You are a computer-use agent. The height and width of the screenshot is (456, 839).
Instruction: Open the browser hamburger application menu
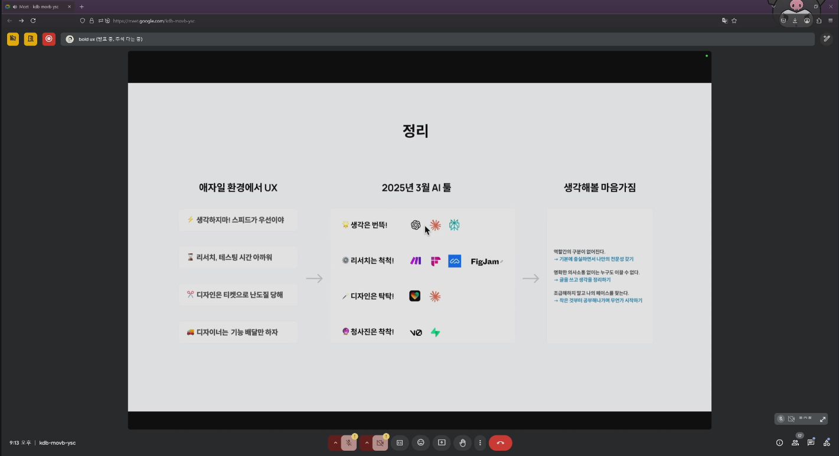pos(830,21)
